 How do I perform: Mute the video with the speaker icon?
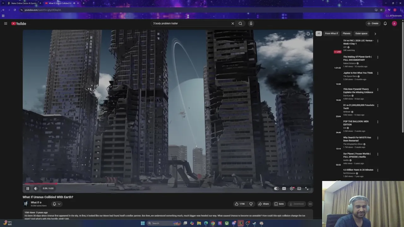pos(36,189)
